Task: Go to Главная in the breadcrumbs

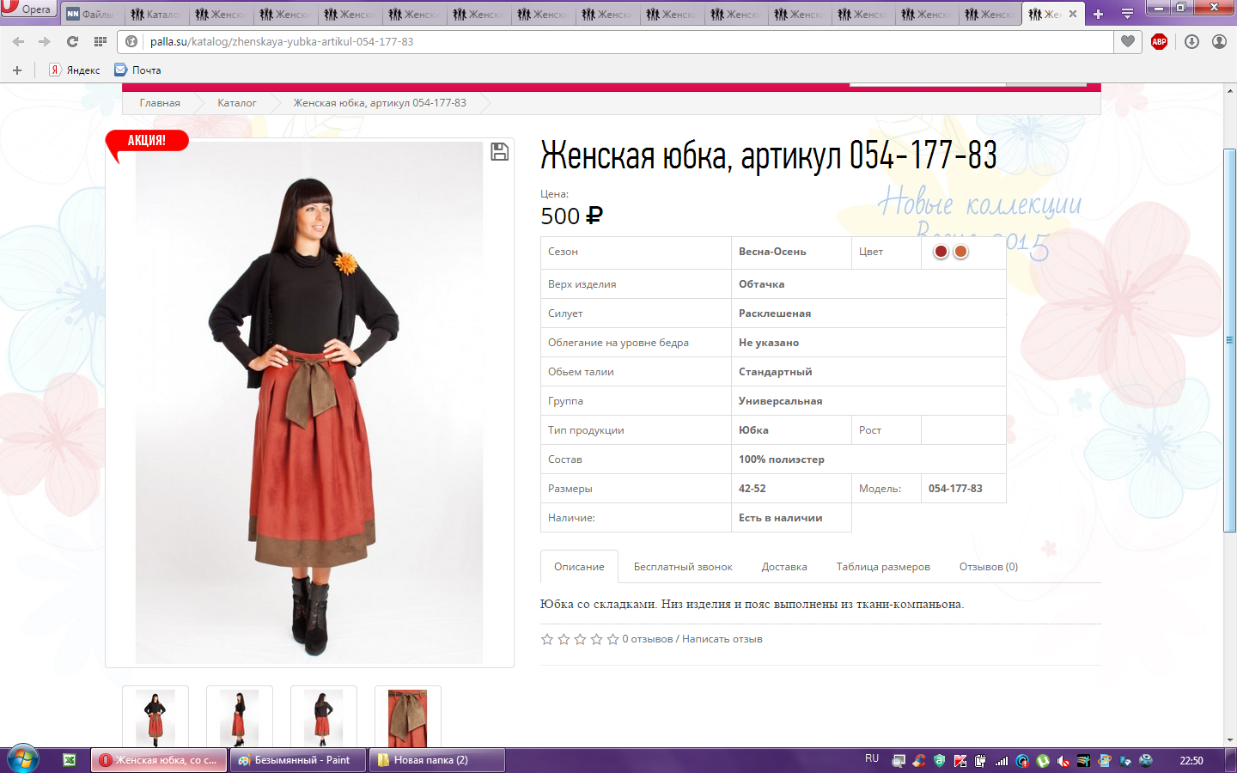Action: (x=160, y=103)
